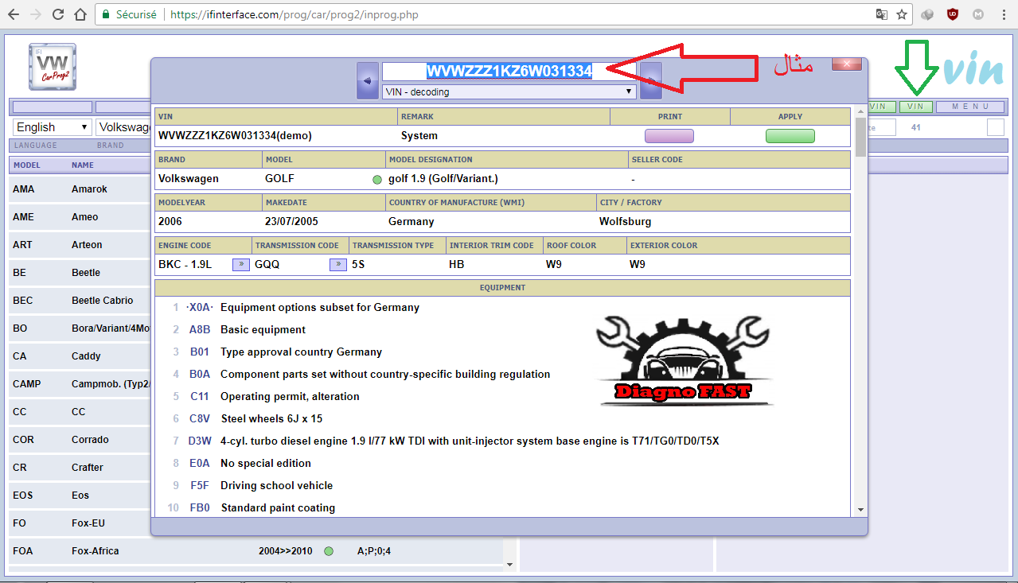Click the VIN number input field
The height and width of the screenshot is (583, 1018).
click(x=509, y=72)
